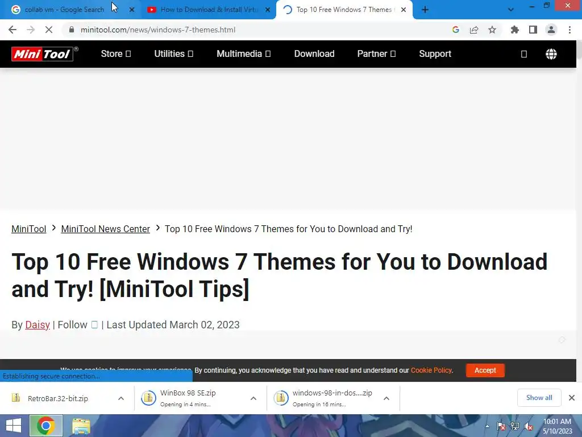Close the Windows 7 Themes tab
This screenshot has width=582, height=437.
click(404, 10)
